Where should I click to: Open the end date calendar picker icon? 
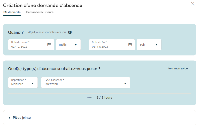[130, 45]
